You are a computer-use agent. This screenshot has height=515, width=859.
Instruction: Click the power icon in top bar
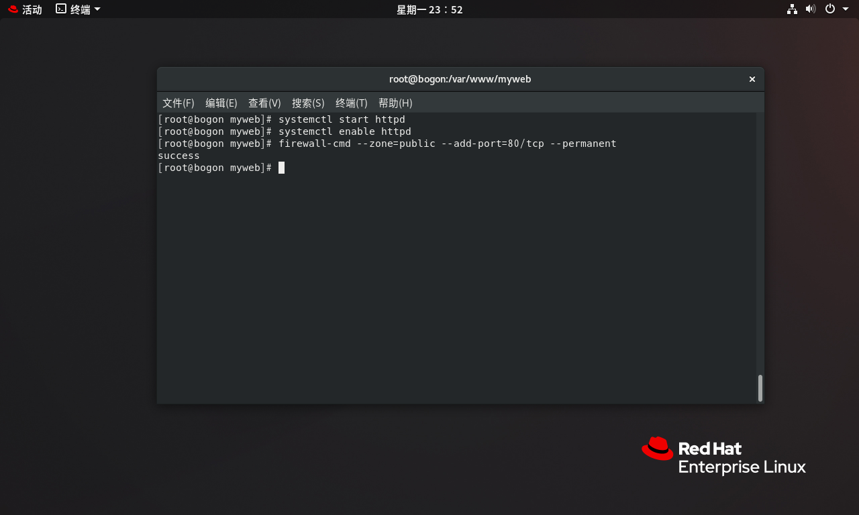(x=830, y=9)
